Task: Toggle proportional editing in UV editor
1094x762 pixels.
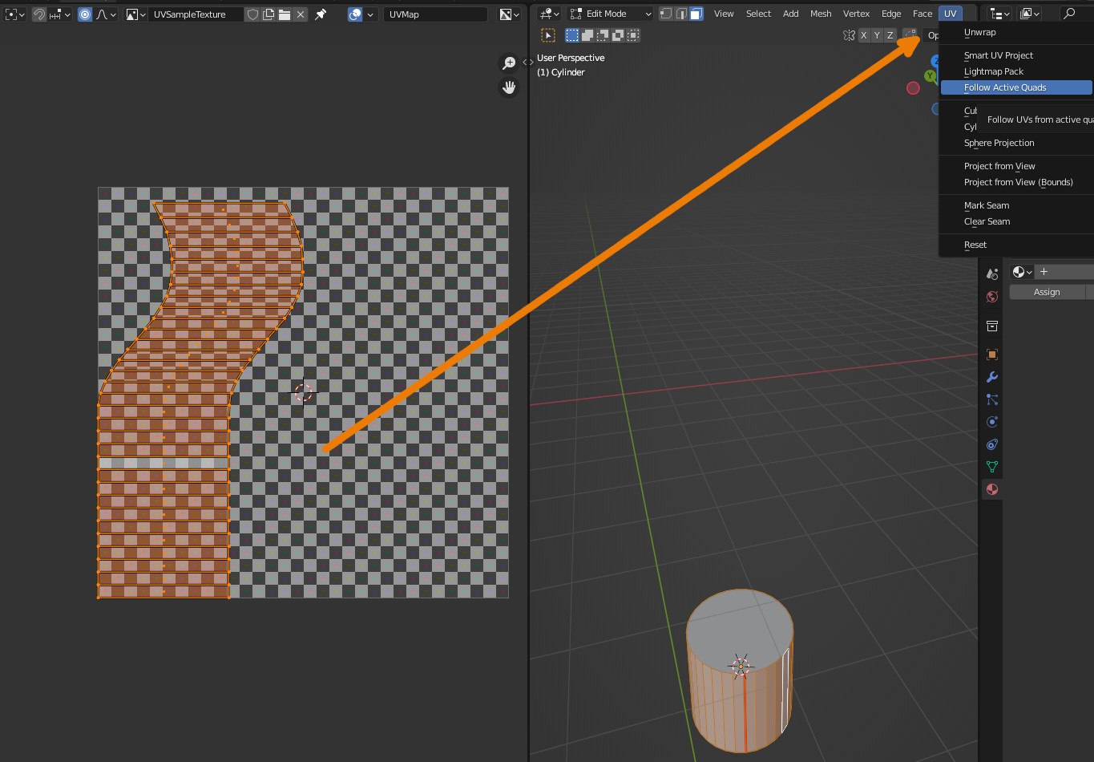Action: [85, 14]
